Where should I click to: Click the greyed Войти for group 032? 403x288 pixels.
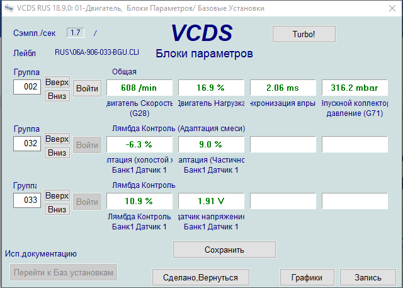(x=87, y=146)
